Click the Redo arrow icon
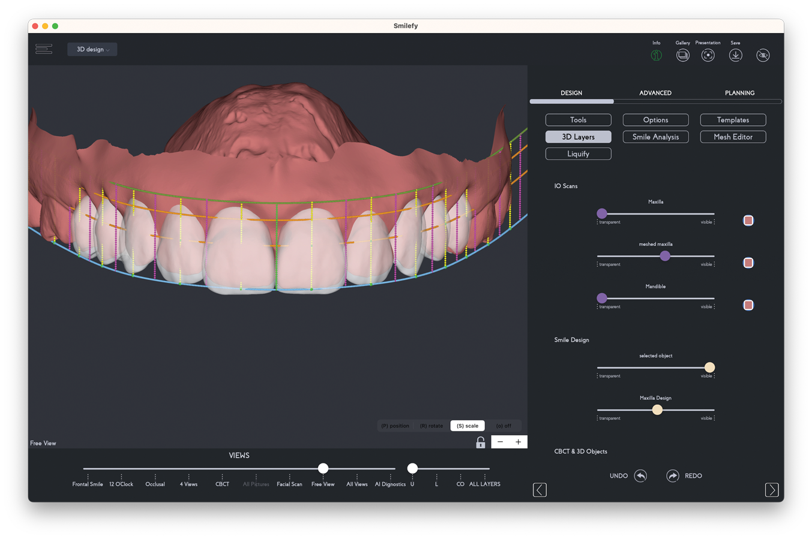812x539 pixels. [x=673, y=476]
